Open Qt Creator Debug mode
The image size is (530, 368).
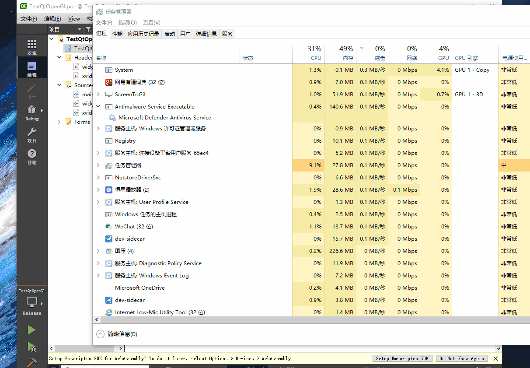pyautogui.click(x=31, y=112)
